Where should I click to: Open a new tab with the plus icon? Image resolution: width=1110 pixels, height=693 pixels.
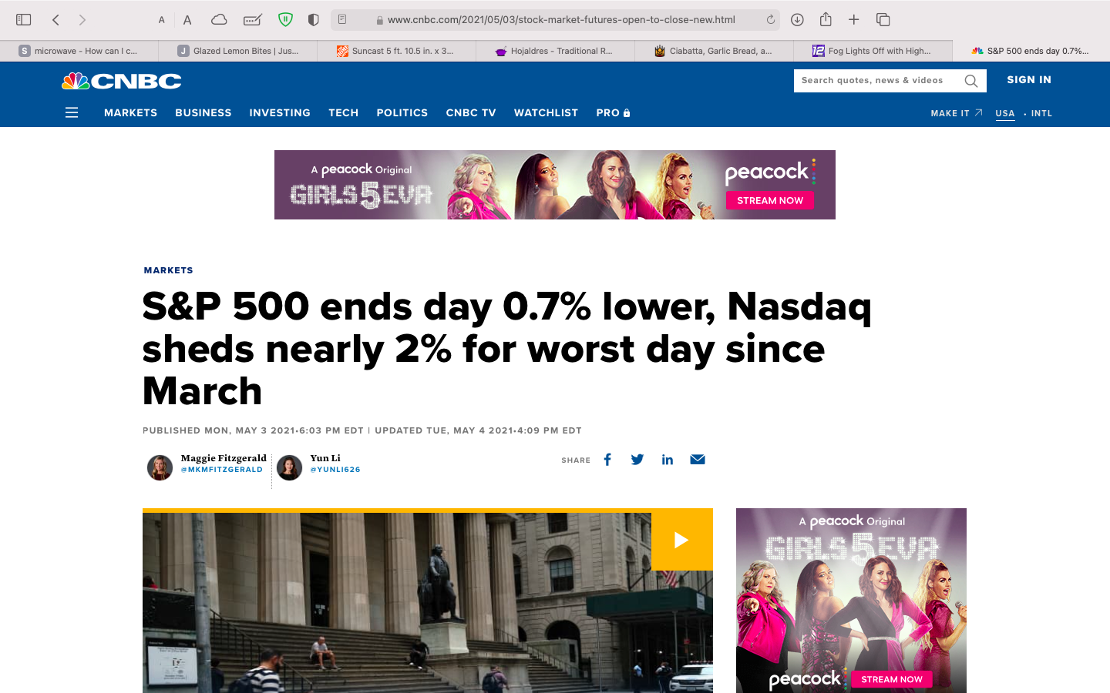point(853,19)
